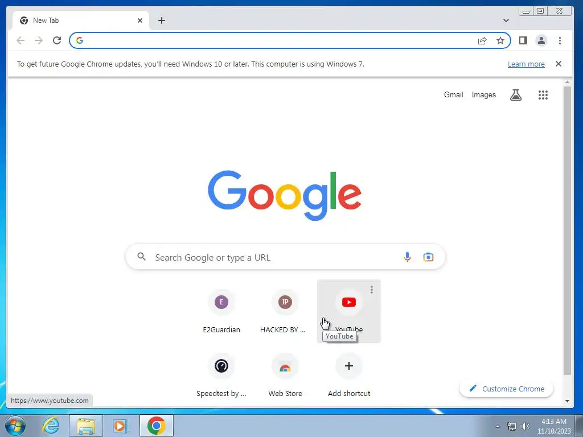Toggle the Chrome side panel

[x=523, y=40]
